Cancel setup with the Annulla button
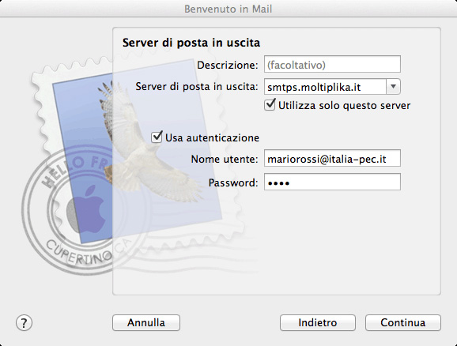Screen dimensions: 457x346 [146, 323]
